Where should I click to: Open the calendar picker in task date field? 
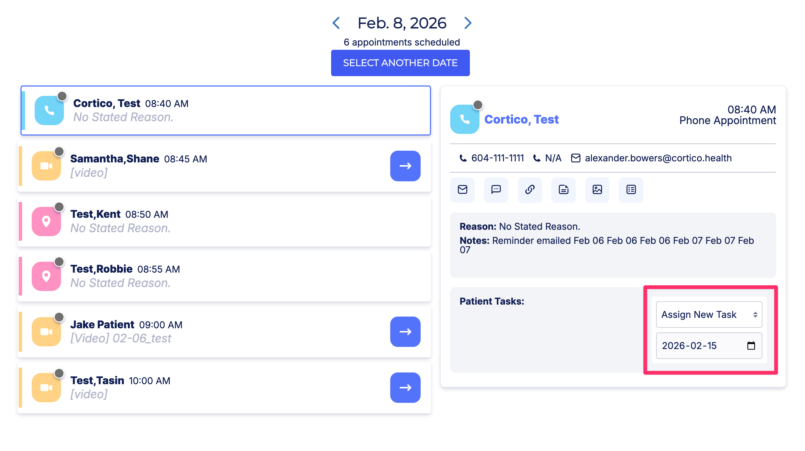[751, 345]
